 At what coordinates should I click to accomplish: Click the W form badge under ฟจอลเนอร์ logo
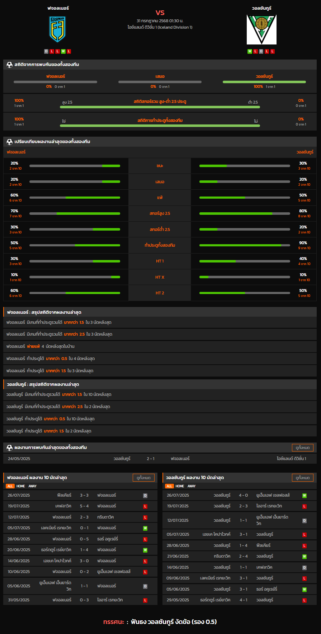[x=63, y=51]
